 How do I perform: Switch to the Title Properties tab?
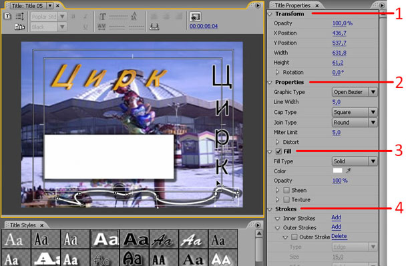click(292, 5)
